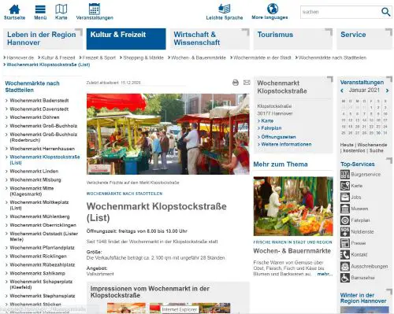Open Winter in der Region Hannover
The image size is (394, 314).
point(363,298)
